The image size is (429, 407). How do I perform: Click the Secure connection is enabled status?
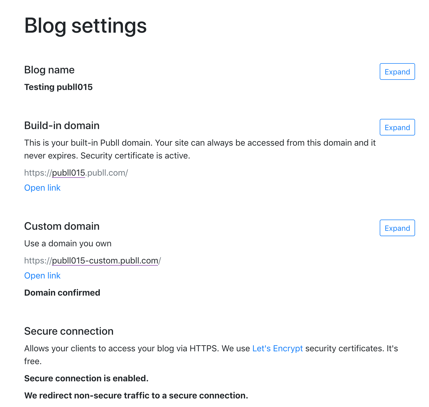pos(86,378)
